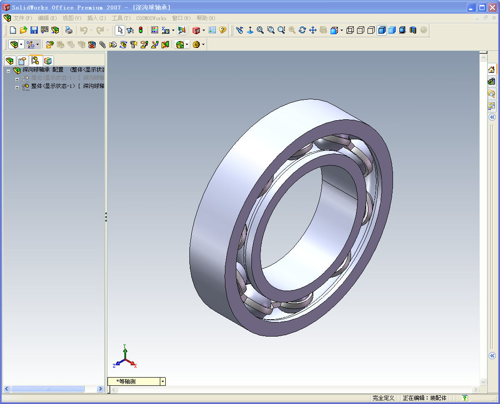Open the color grid options icon
This screenshot has width=500, height=404.
pyautogui.click(x=155, y=31)
